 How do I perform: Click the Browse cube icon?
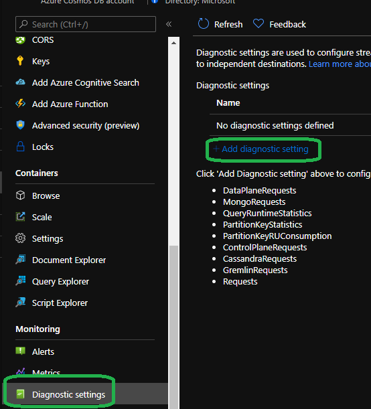point(20,195)
